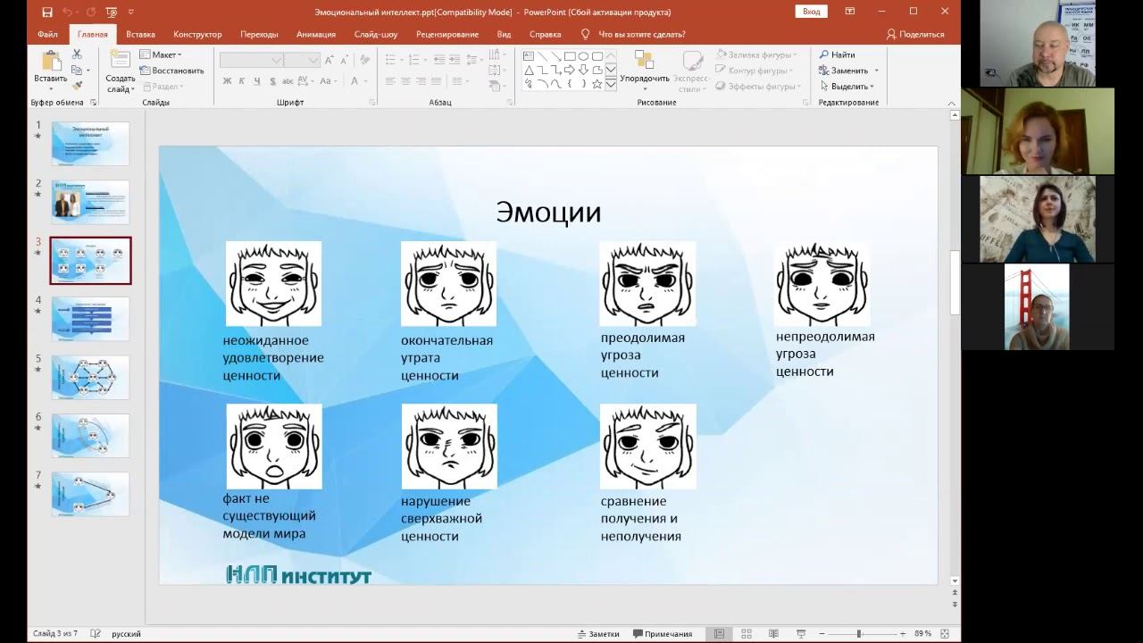Click Примечания comments icon in status bar
Viewport: 1143px width, 643px height.
tap(662, 634)
